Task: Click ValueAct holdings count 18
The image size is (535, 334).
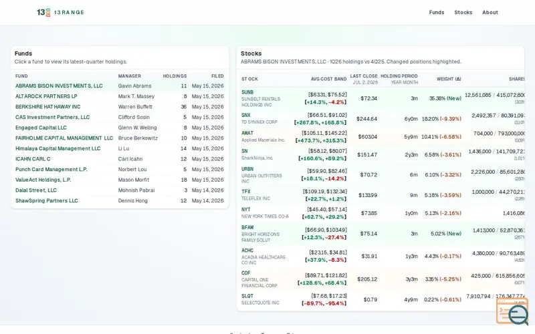Action: point(183,180)
